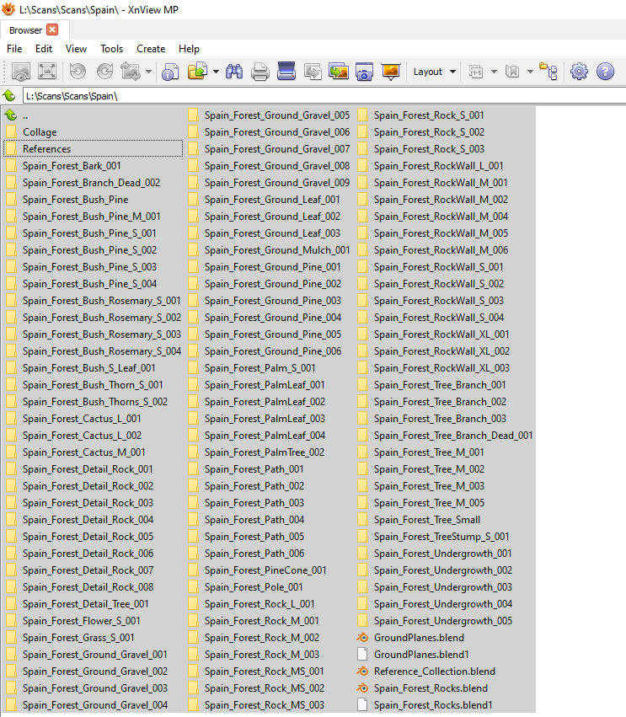Click the Blender icon of GroundPlanes.blend
Image resolution: width=626 pixels, height=717 pixels.
(x=362, y=638)
